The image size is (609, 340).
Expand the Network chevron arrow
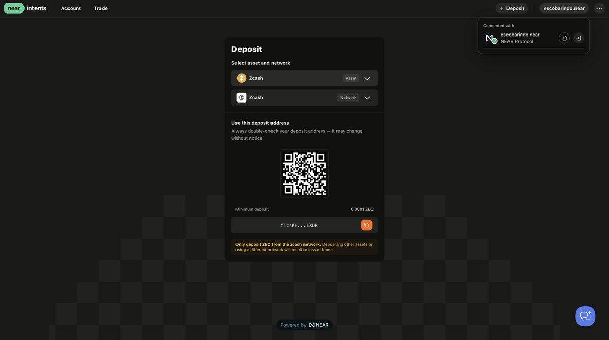click(x=367, y=98)
